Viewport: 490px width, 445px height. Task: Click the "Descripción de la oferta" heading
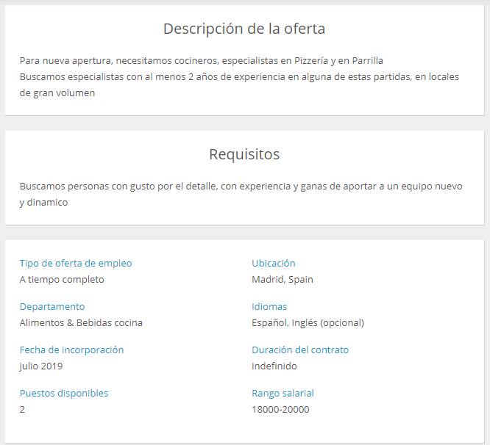coord(244,29)
